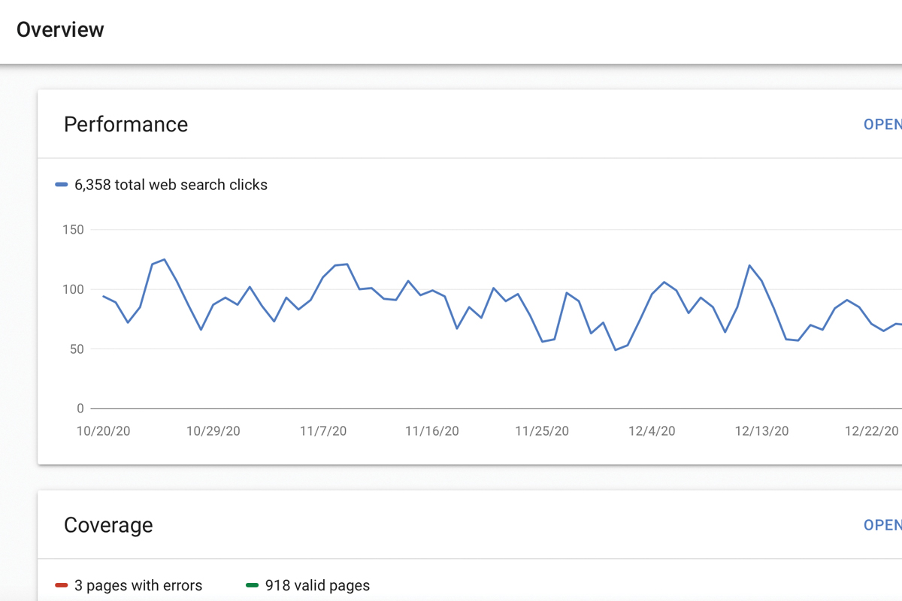Select the '3 pages with errors' label

(138, 585)
